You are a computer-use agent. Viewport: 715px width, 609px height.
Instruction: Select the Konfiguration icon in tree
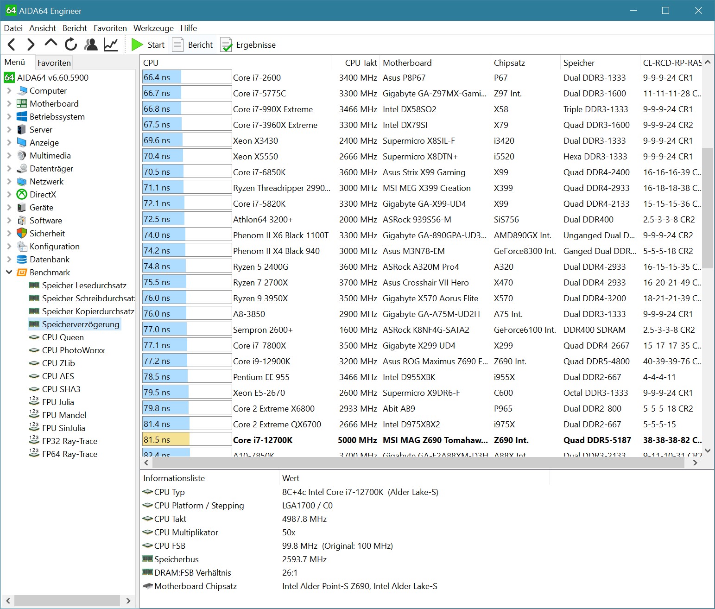tap(22, 247)
